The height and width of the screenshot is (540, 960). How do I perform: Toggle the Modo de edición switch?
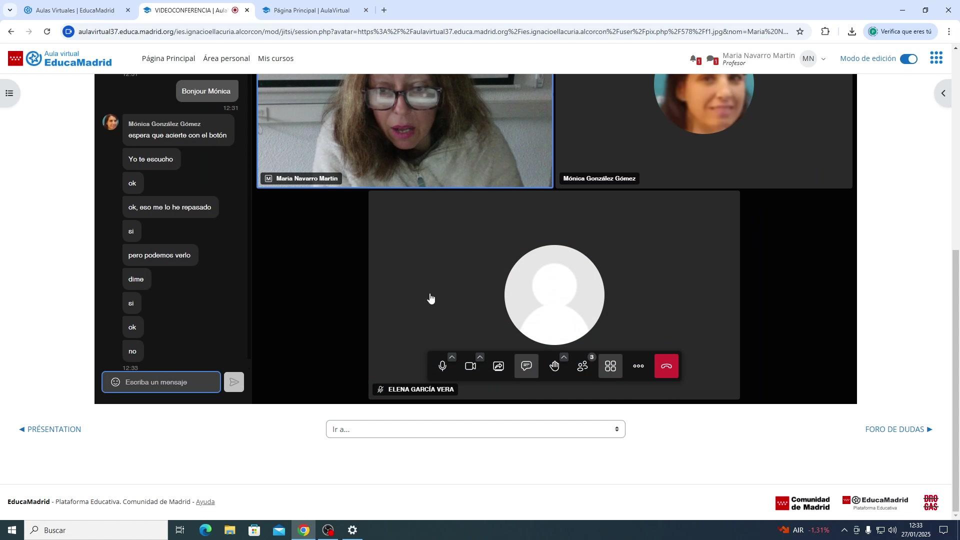908,59
